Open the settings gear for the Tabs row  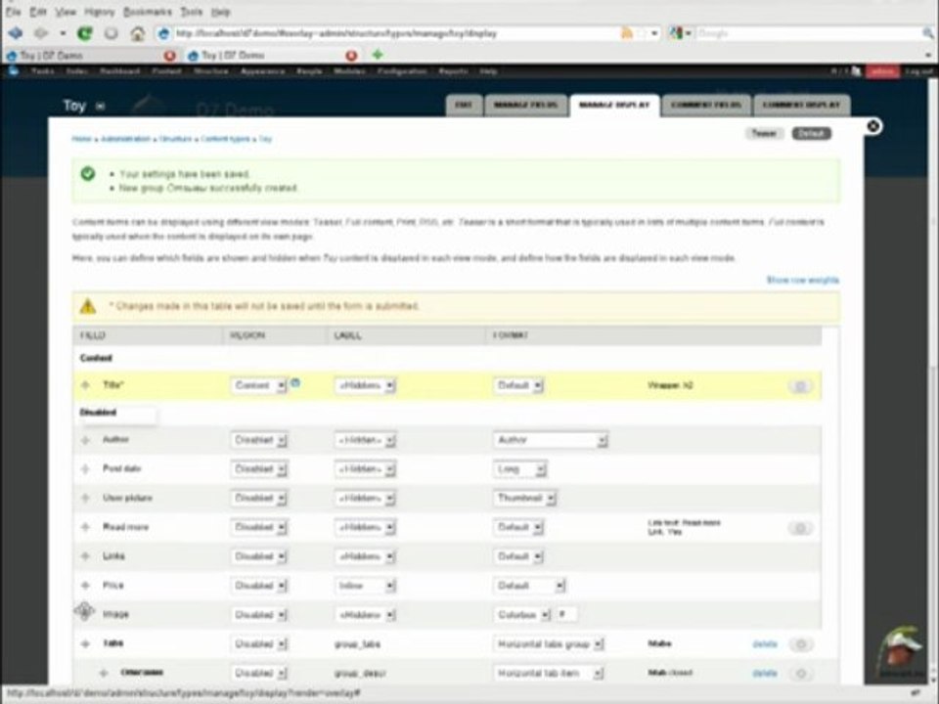800,644
